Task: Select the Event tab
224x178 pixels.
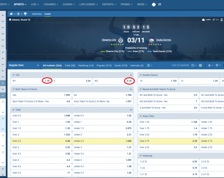Action: pos(48,14)
